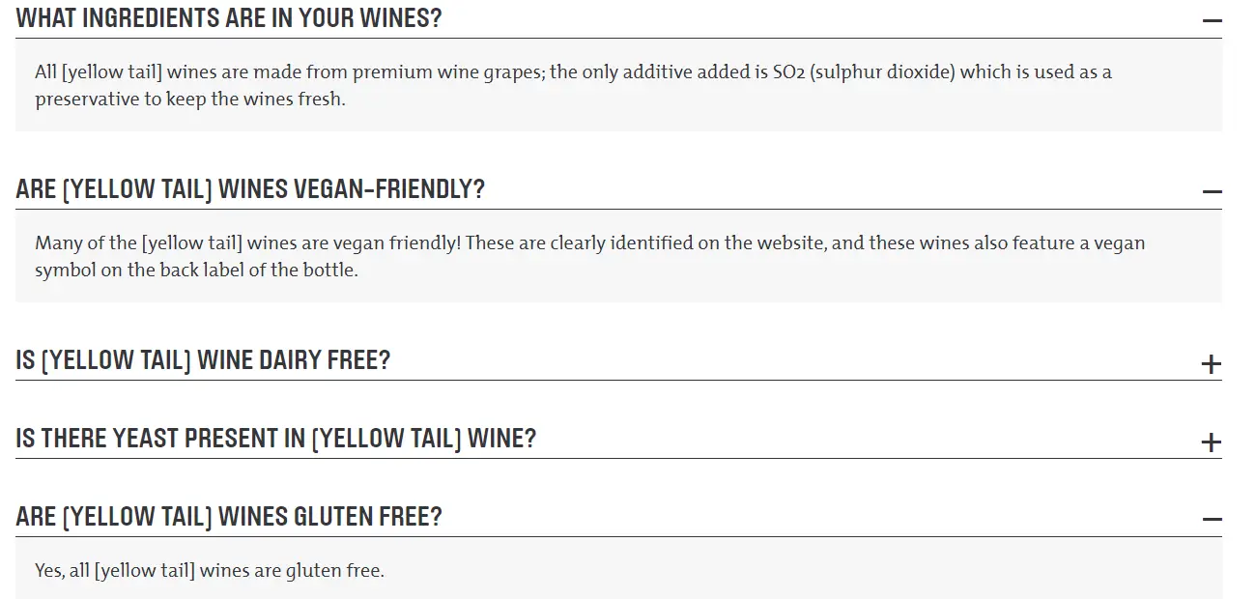Expand yeast question with plus icon
1256x599 pixels.
click(x=1212, y=442)
